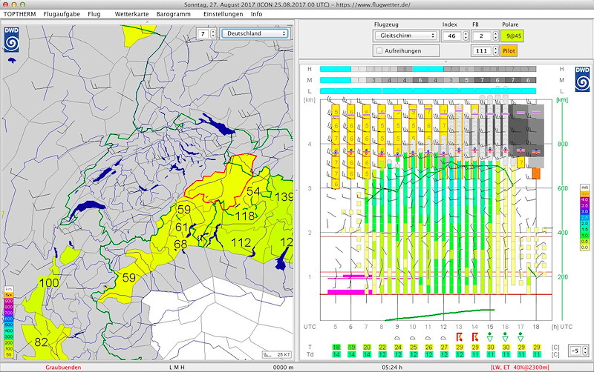Screen dimensions: 594x372
Task: Open the Deutschland region dropdown
Action: 255,33
